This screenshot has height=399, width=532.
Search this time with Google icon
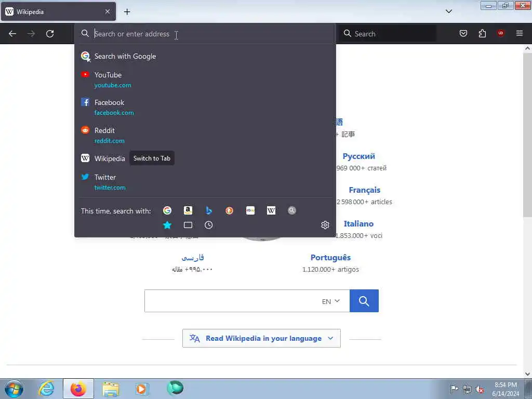coord(167,211)
